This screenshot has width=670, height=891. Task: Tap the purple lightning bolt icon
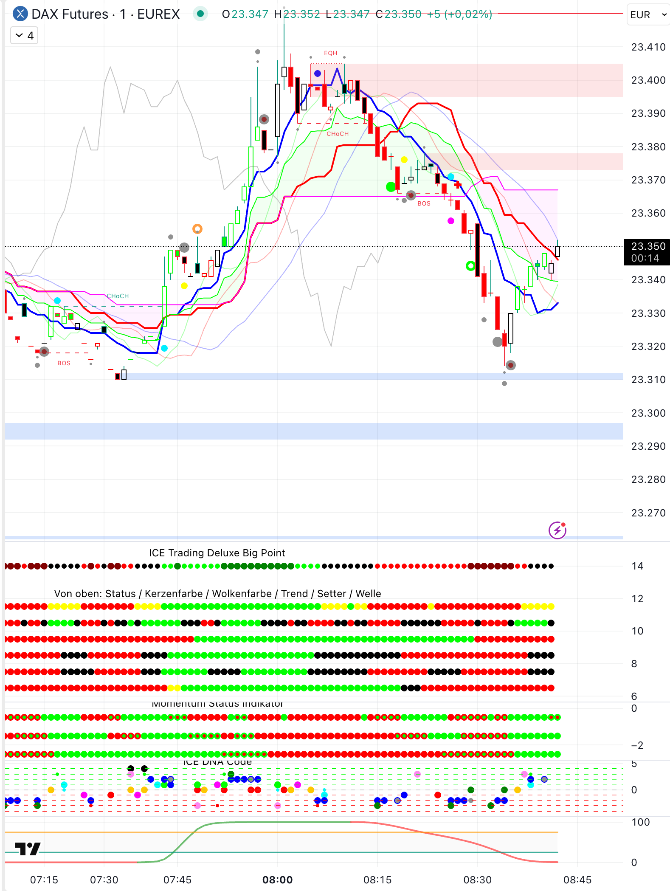point(557,530)
